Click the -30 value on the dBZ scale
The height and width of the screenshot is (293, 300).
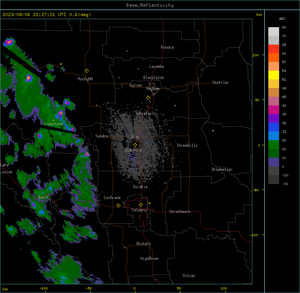(x=285, y=184)
